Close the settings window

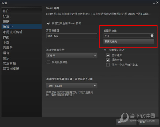click(x=157, y=3)
